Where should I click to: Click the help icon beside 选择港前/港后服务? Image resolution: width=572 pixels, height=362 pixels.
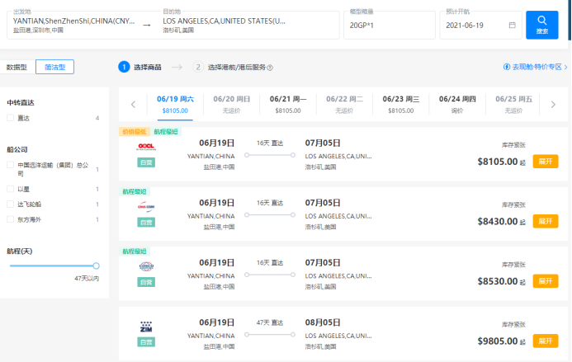(x=270, y=68)
